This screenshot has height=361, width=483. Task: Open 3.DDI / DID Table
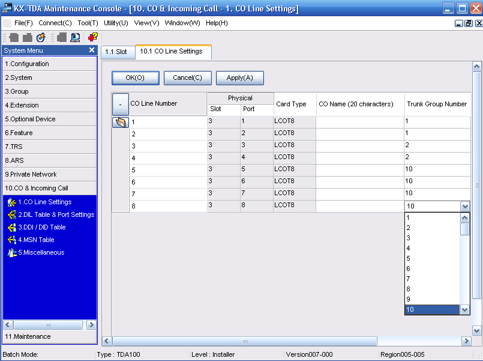point(42,228)
